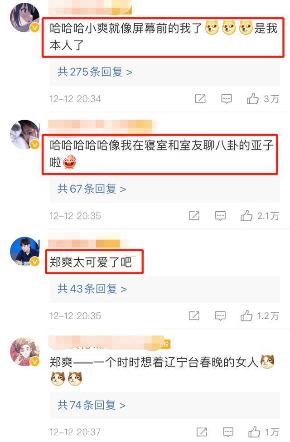290x442 pixels.
Task: Open comment text 郑爽太可爱了吧
Action: pyautogui.click(x=91, y=262)
